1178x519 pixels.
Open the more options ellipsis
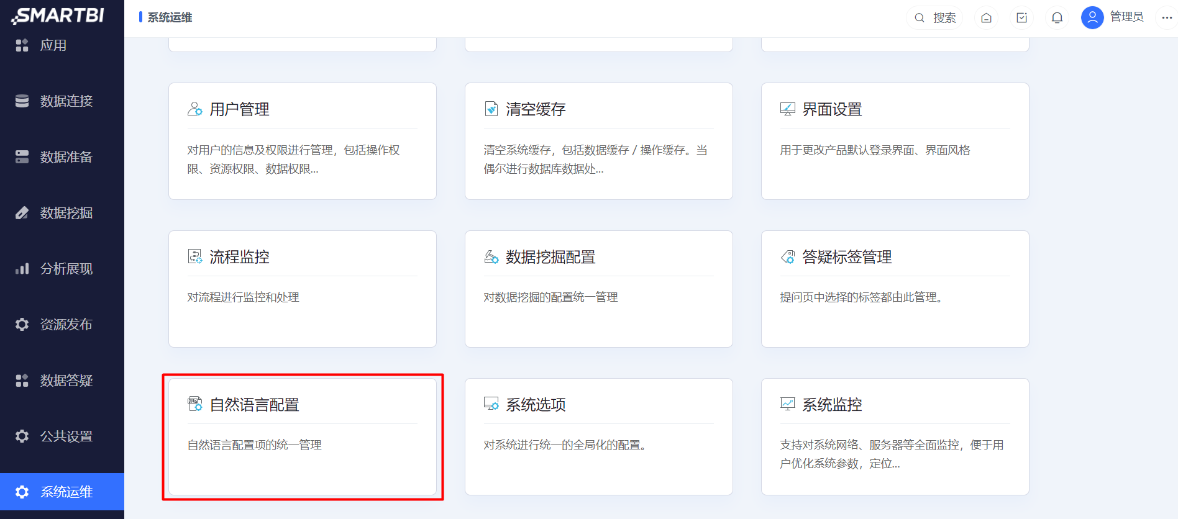tap(1167, 18)
